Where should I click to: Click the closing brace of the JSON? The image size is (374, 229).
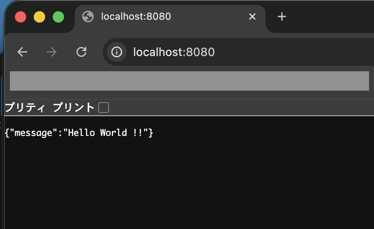pos(151,133)
